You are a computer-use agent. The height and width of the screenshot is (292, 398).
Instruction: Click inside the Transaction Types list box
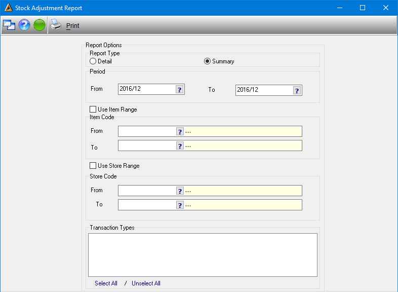[203, 255]
